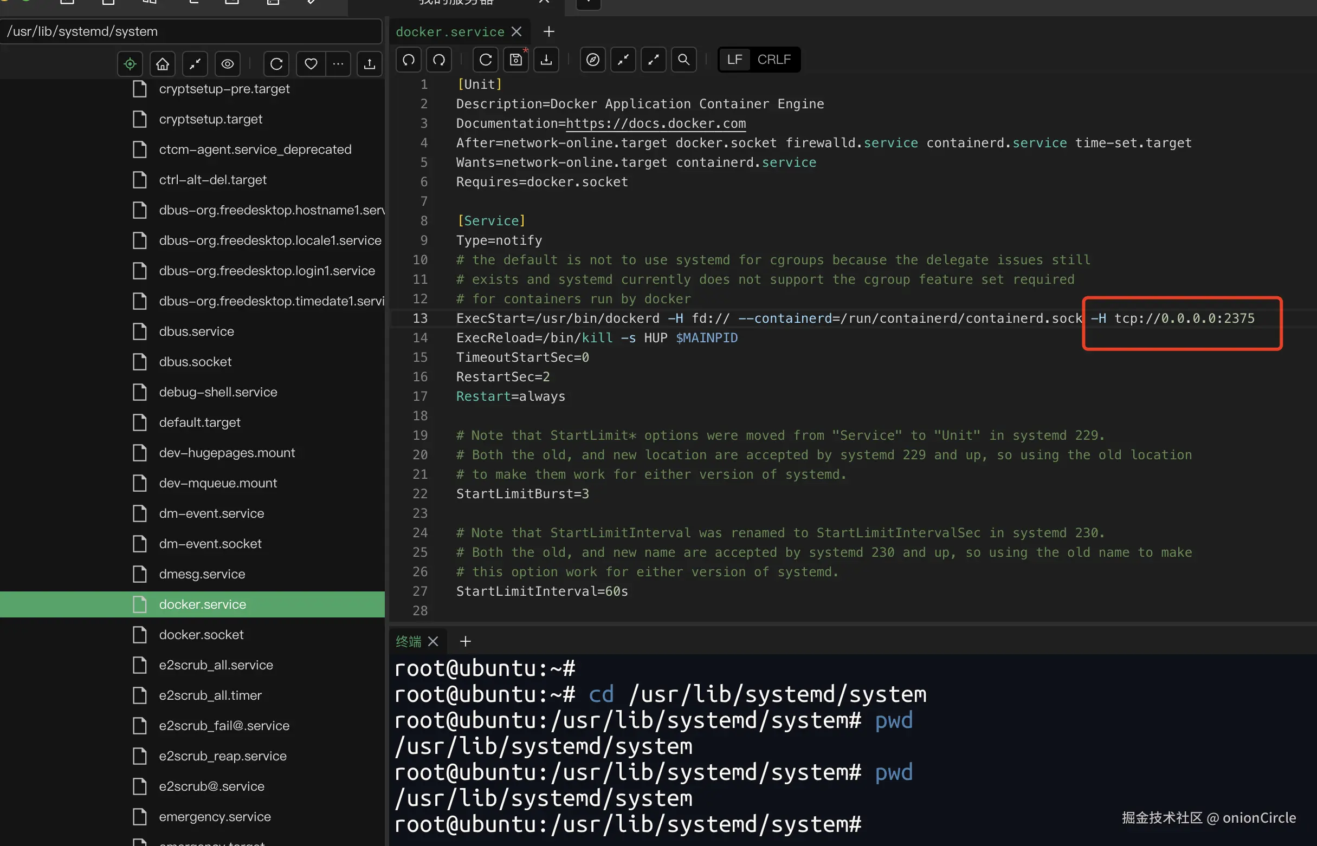Screen dimensions: 1317x846
Task: Add a new terminal tab
Action: coord(465,641)
